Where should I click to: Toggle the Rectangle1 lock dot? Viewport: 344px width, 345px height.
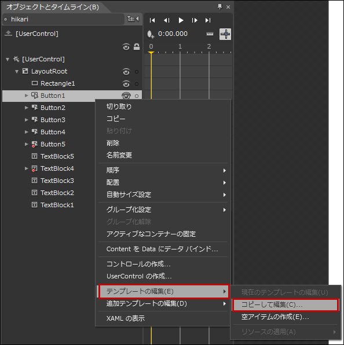tap(137, 84)
